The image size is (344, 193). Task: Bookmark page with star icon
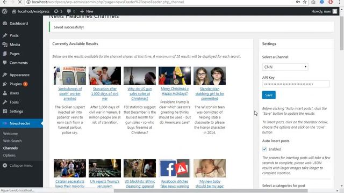[305, 2]
